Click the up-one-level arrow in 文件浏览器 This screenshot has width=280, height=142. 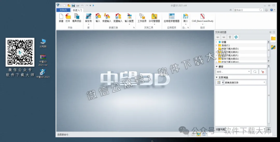pos(230,37)
